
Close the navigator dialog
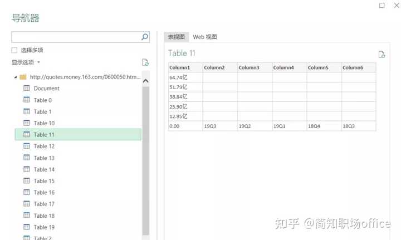click(x=397, y=5)
